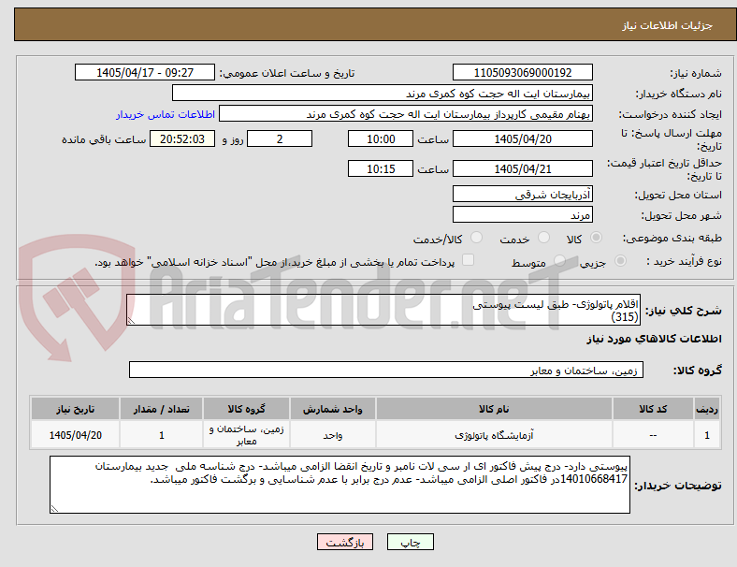Click the response deadline date 1405/04/20 field
Image resolution: width=737 pixels, height=567 pixels.
pos(523,138)
